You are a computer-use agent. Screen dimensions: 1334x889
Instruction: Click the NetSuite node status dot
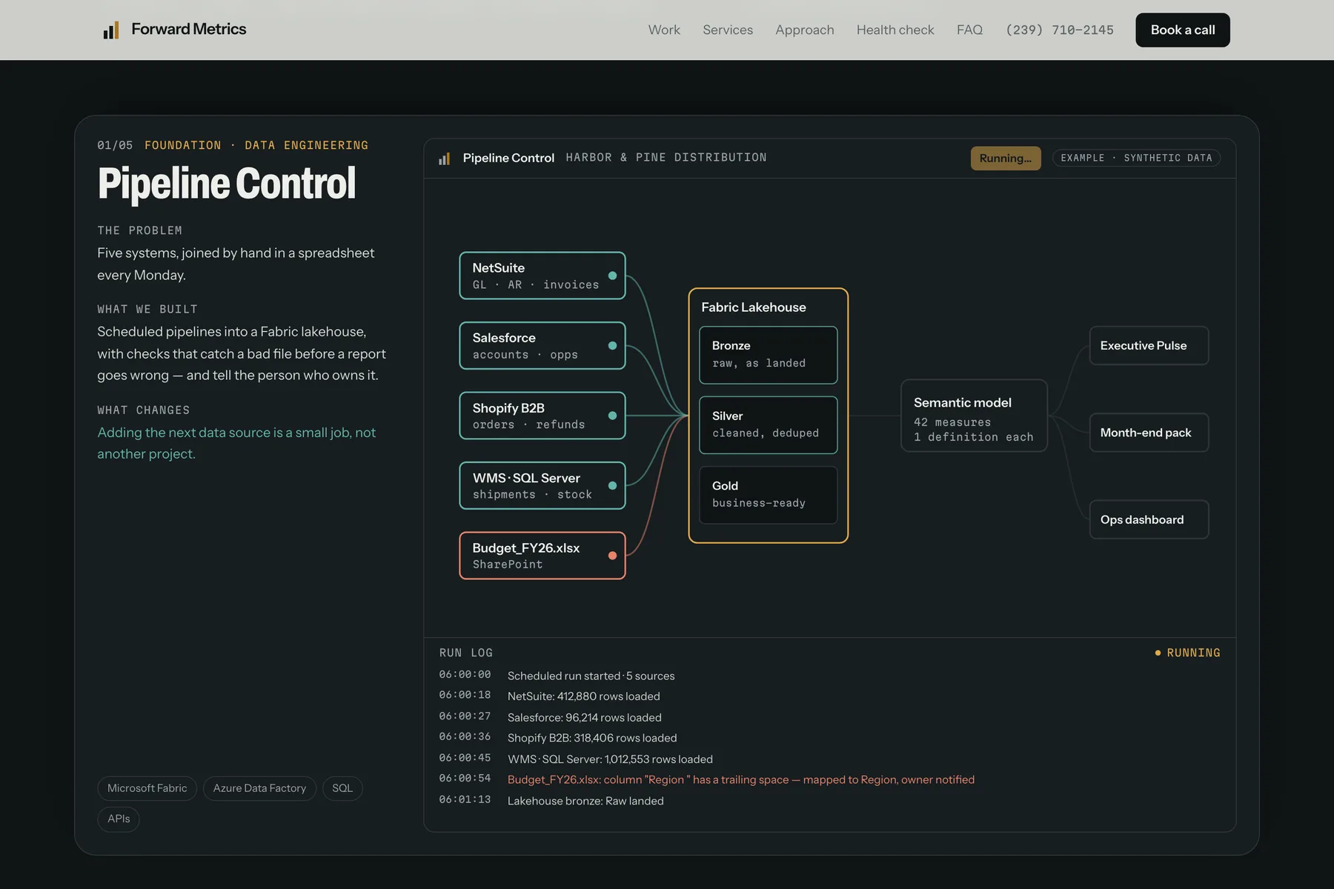(x=612, y=276)
